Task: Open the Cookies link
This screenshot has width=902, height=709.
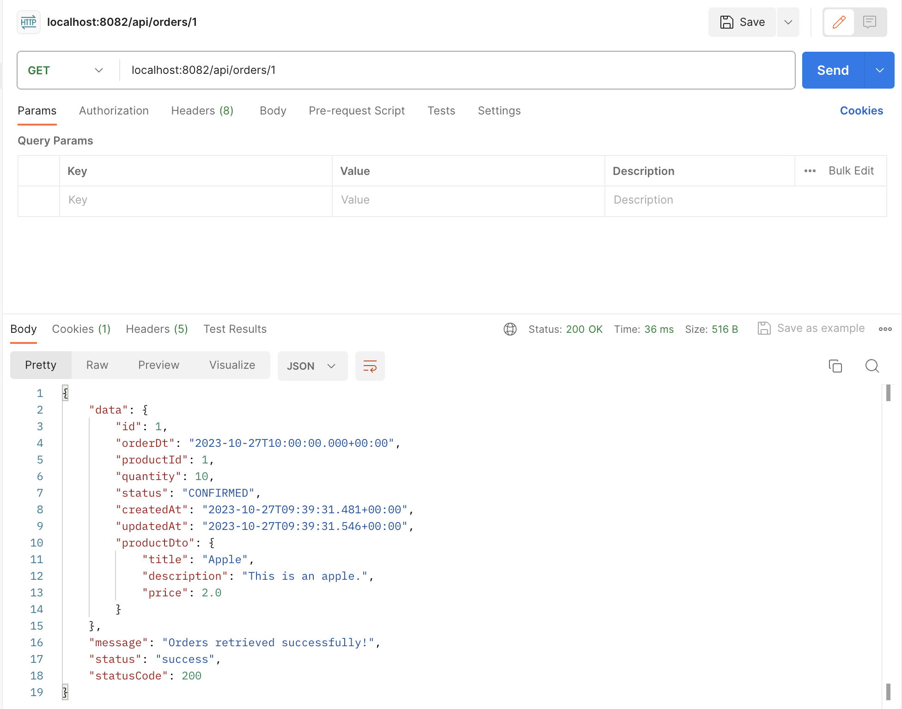Action: [x=861, y=111]
